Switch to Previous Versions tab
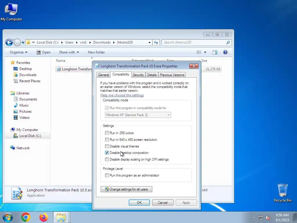Viewport: 297px width, 223px height. [172, 75]
